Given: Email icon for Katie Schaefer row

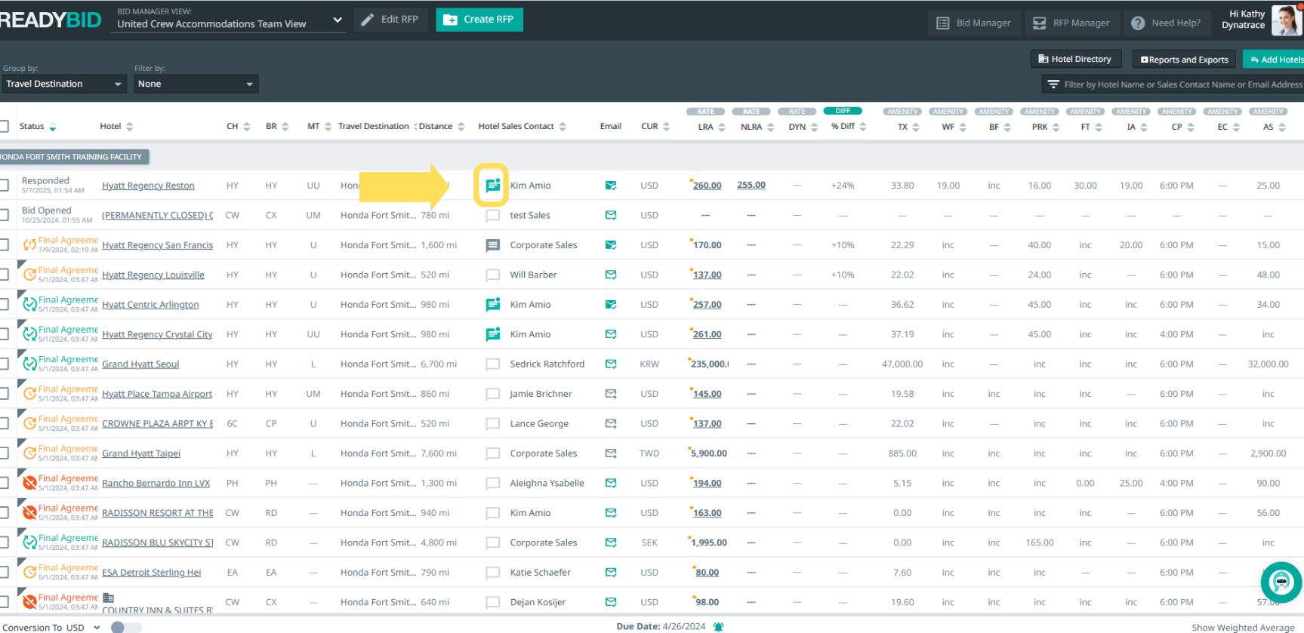Looking at the screenshot, I should 611,573.
